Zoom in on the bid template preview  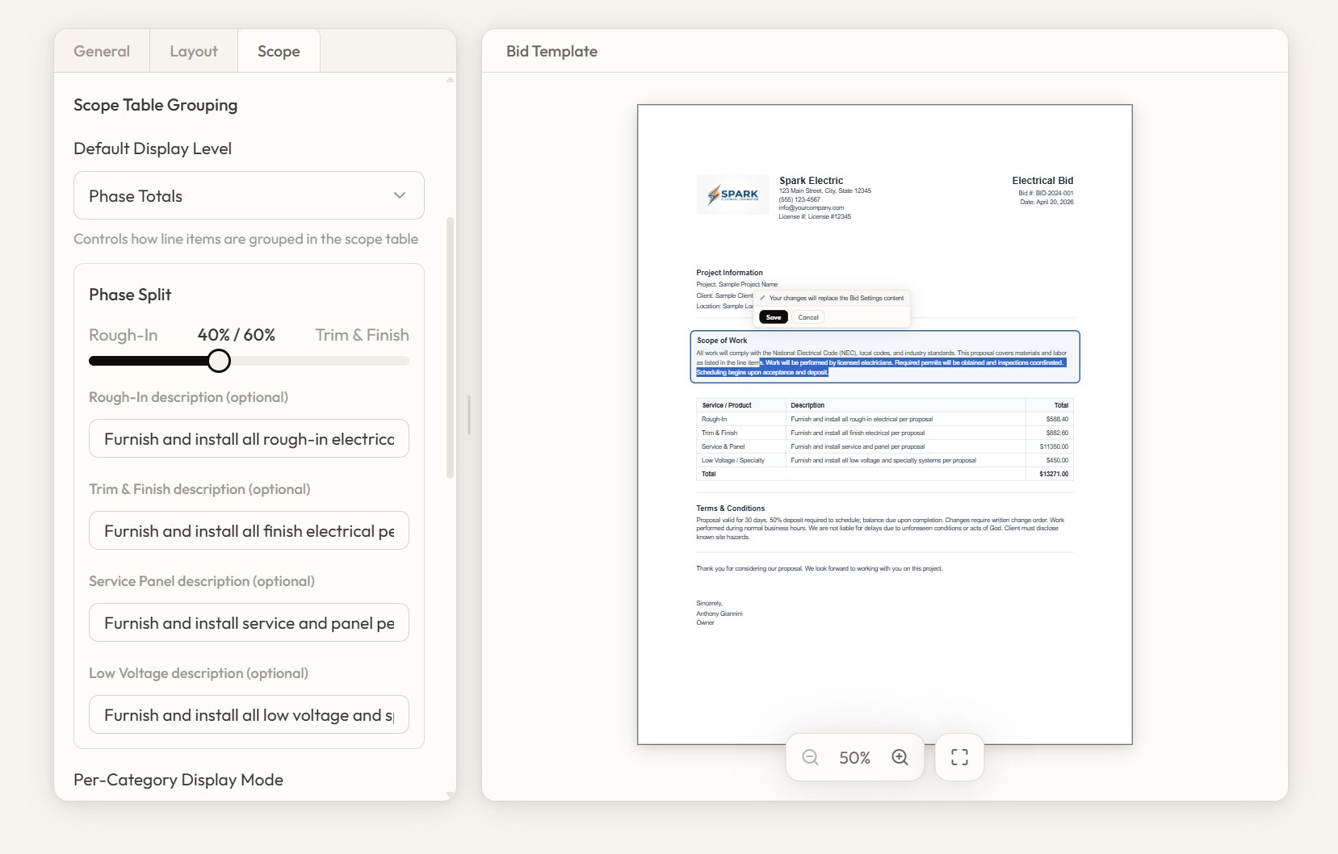(899, 757)
